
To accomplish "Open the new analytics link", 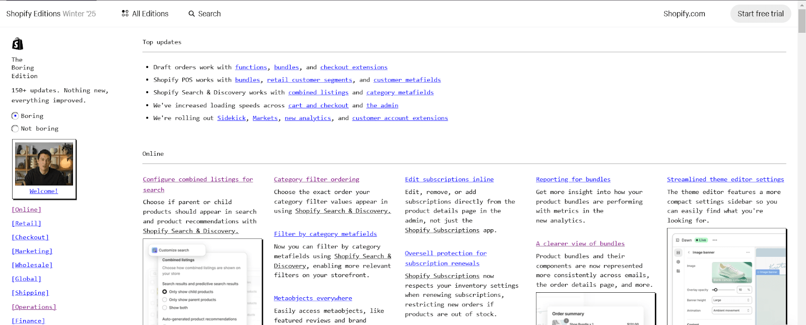I will click(308, 118).
